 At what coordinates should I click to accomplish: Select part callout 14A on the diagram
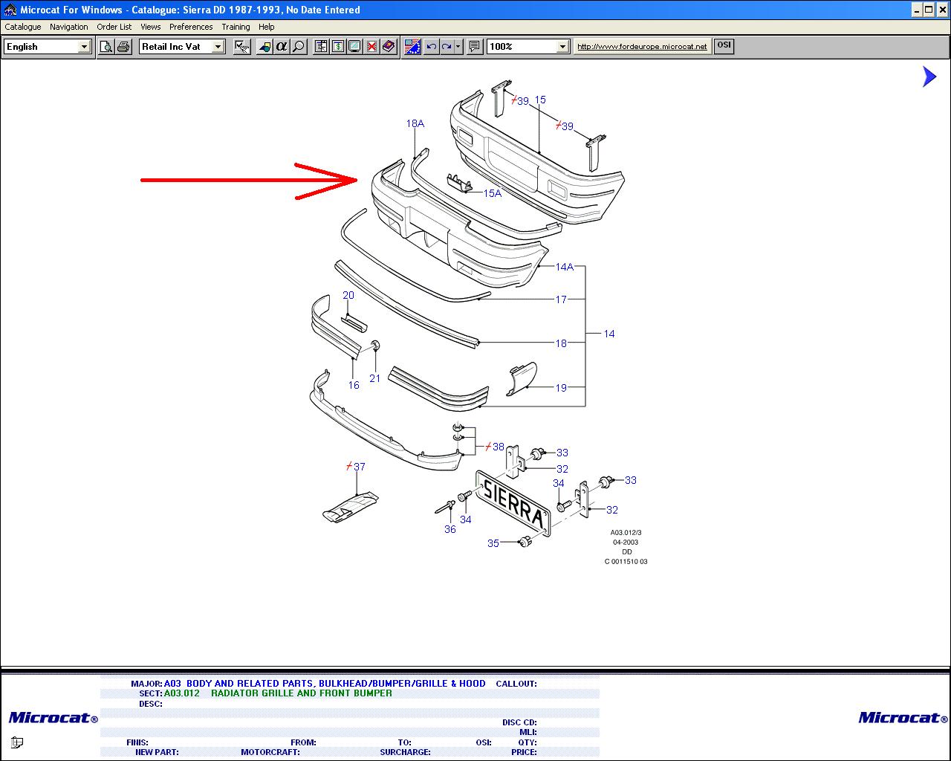[565, 267]
